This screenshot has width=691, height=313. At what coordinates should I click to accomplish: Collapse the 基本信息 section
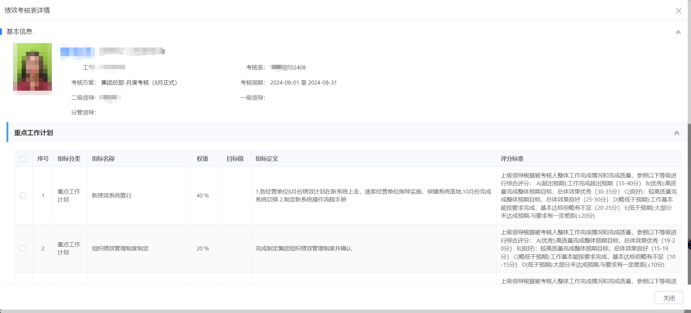point(678,32)
